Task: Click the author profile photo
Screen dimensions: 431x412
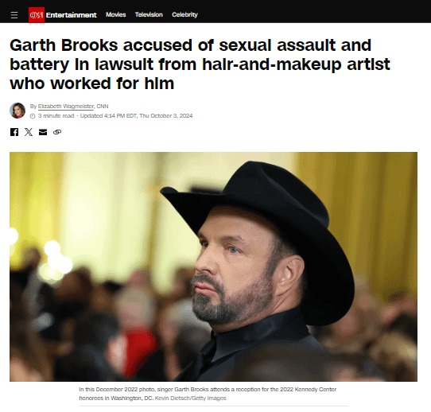Action: coord(17,111)
